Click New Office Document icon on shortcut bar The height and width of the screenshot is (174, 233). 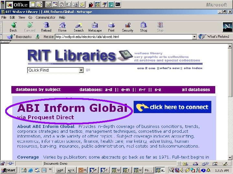point(33,5)
